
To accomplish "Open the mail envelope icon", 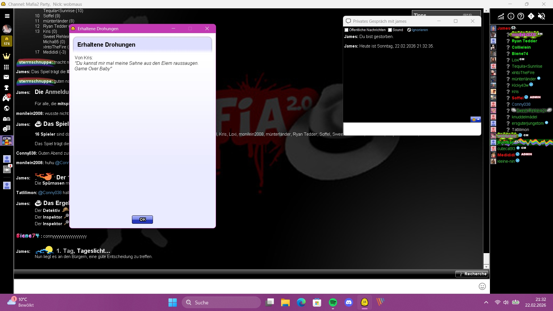I will click(x=6, y=77).
